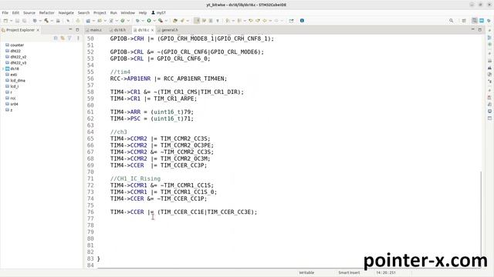Open the Project menu

coord(100,13)
